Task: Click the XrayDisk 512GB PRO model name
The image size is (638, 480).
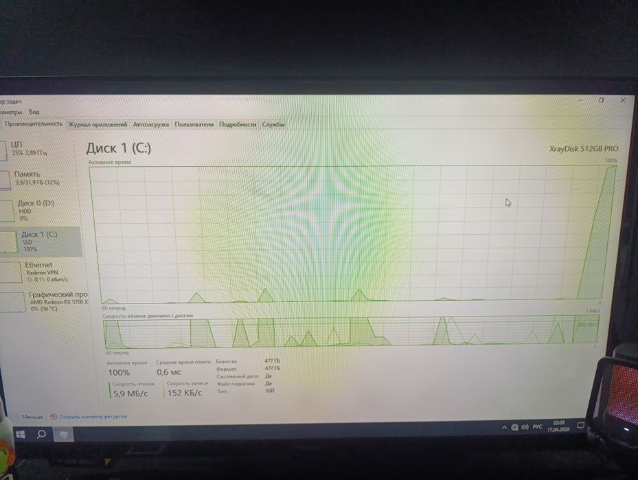Action: click(x=584, y=149)
